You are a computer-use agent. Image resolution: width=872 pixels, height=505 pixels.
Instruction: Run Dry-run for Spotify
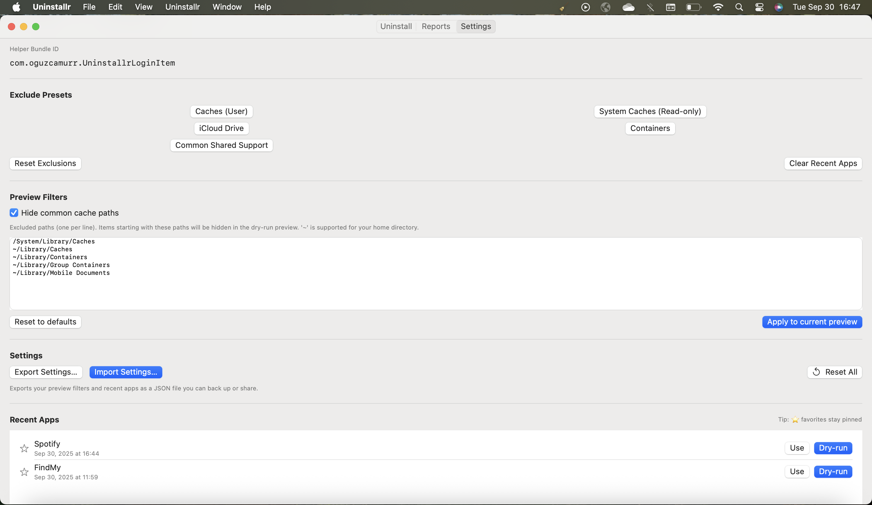tap(833, 448)
